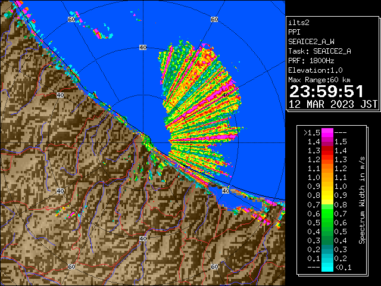381x286 pixels.
Task: Select the 12 MAR 2023 JST date
Action: 333,104
